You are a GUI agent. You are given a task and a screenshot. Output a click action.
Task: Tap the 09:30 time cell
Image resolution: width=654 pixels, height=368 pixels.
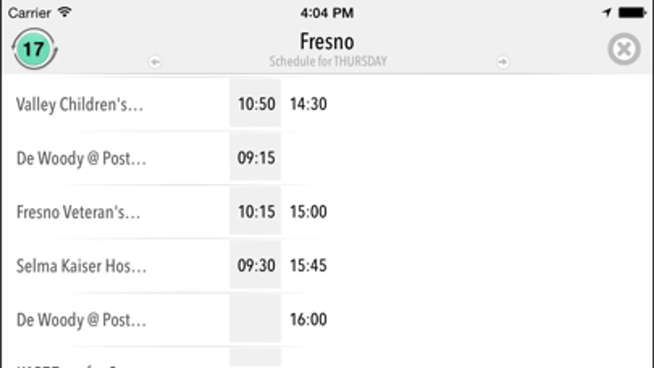(256, 266)
